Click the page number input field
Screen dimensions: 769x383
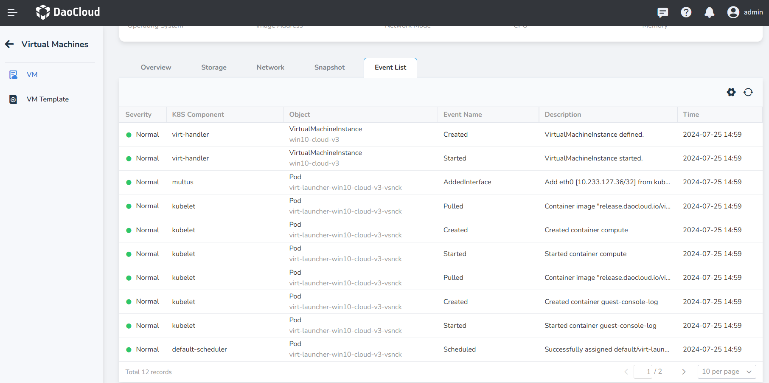[x=643, y=372]
